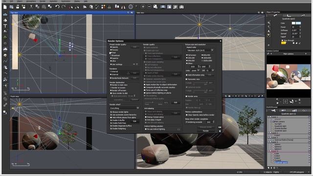Click the zoom in plus icon
The height and width of the screenshot is (176, 313).
coord(143,7)
